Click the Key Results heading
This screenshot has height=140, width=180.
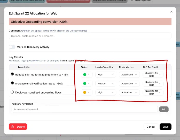(16, 57)
